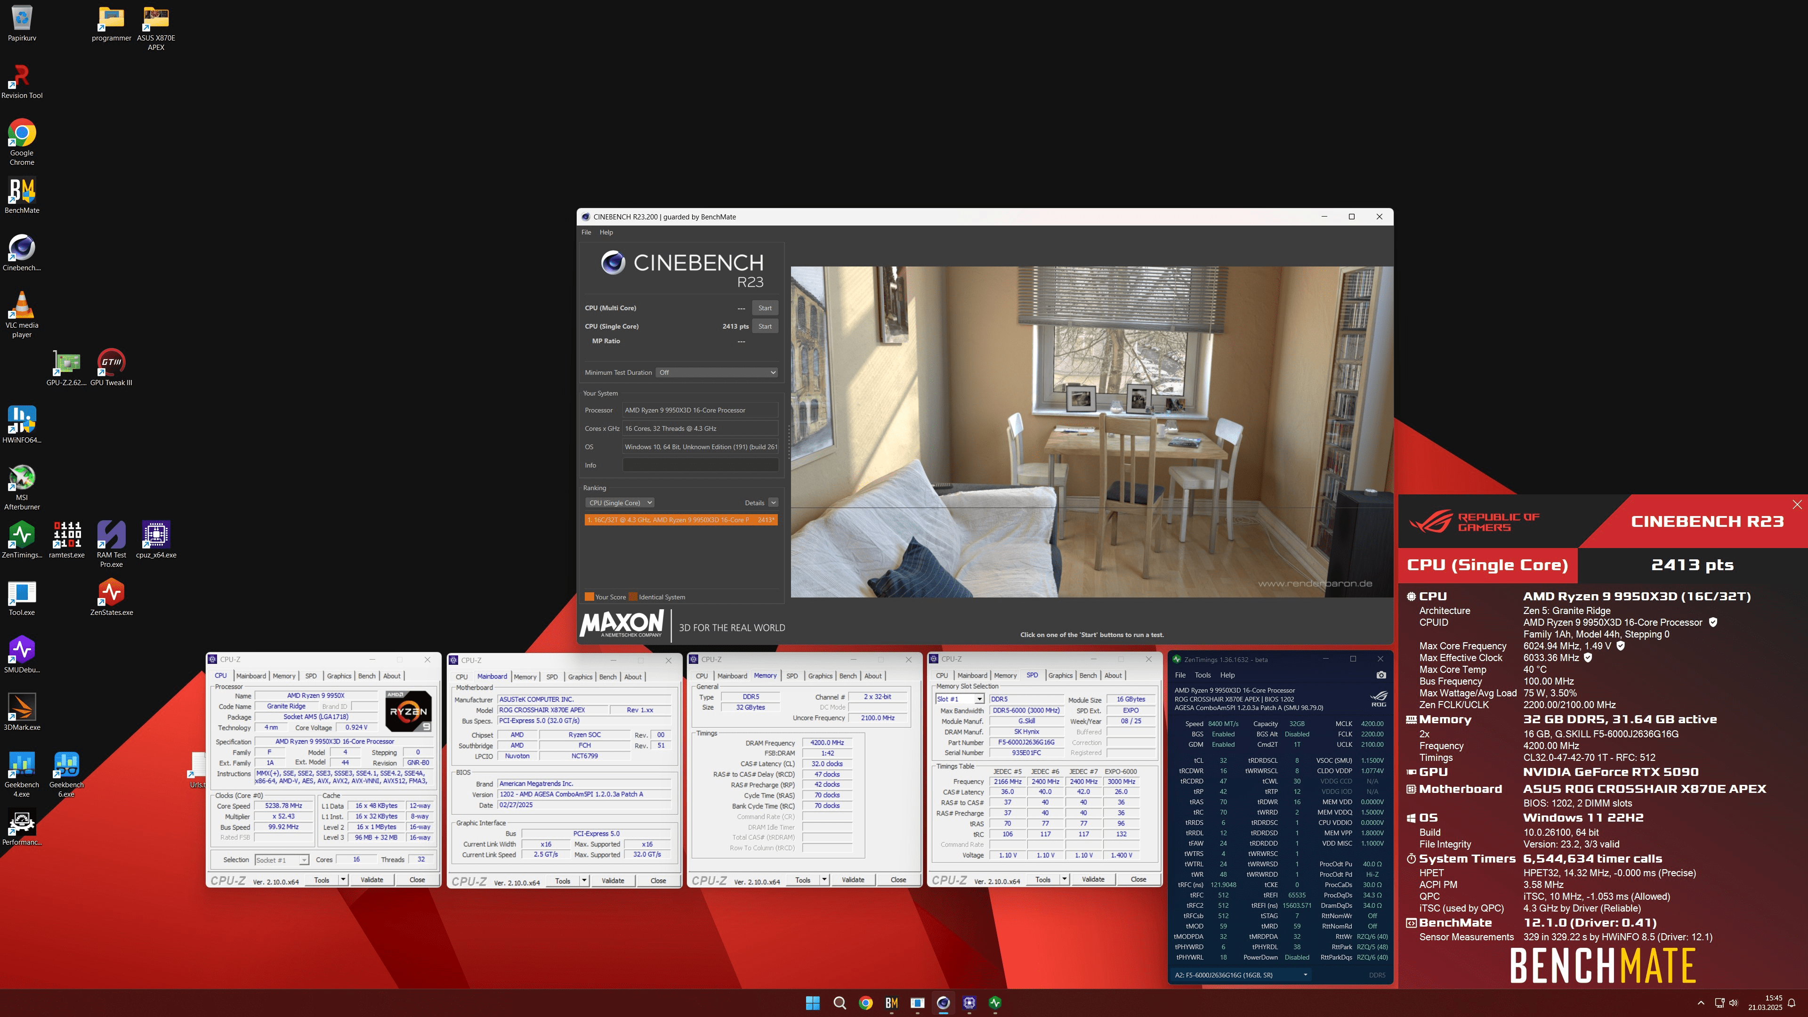1808x1017 pixels.
Task: Expand the ranking Details arrow
Action: (773, 502)
